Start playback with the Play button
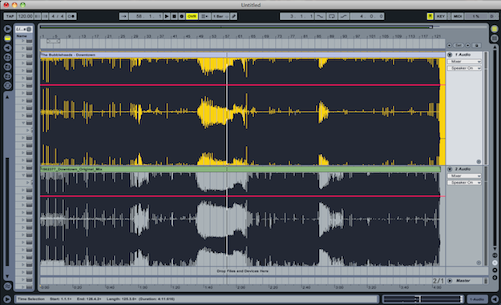The image size is (501, 305). click(167, 16)
